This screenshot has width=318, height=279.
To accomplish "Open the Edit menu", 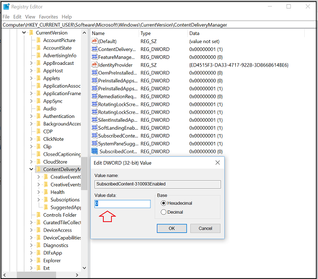I will [x=17, y=16].
